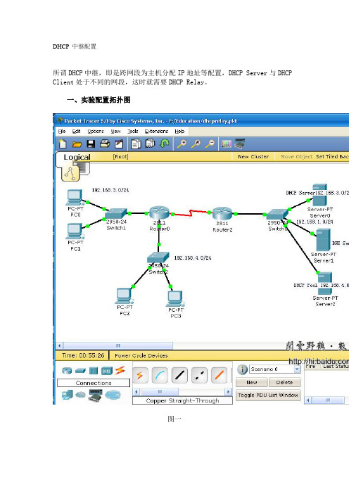This screenshot has width=349, height=494.
Task: Open the Custom Devices Dialog icon
Action: point(239,144)
